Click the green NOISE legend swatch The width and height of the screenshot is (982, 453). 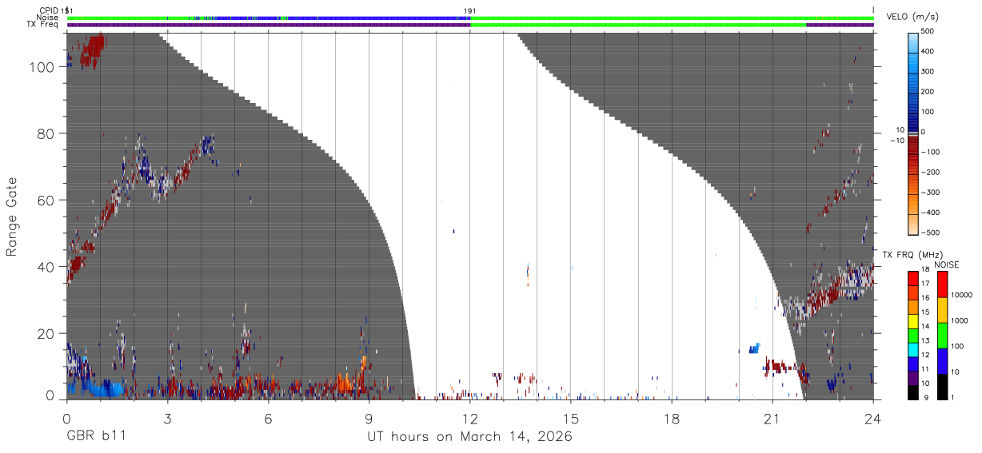click(x=943, y=335)
